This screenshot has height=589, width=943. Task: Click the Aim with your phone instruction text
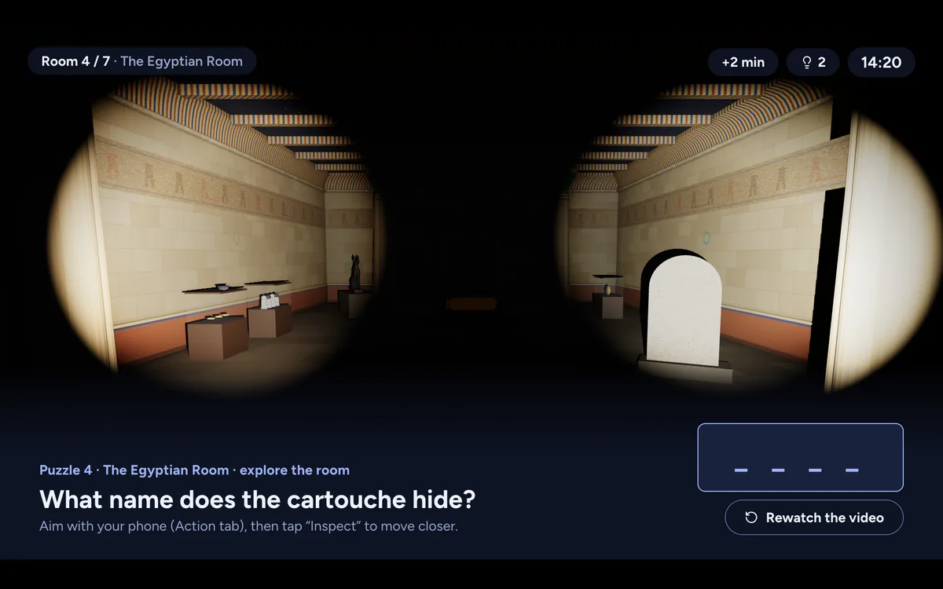coord(248,526)
